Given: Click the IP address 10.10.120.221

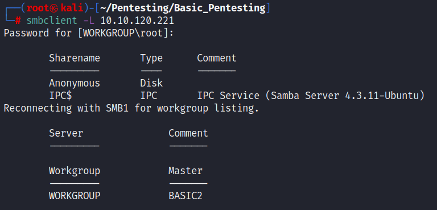Looking at the screenshot, I should [x=137, y=20].
